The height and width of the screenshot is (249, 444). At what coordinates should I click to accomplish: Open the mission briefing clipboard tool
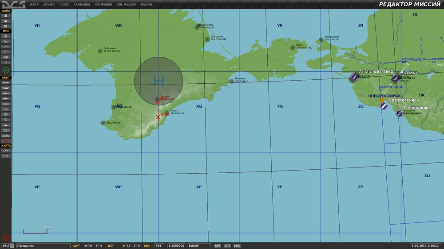[x=6, y=36]
